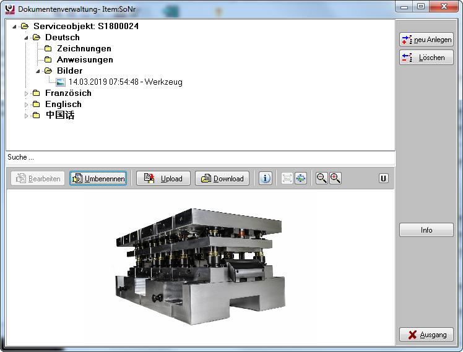Select the Deutsch folder label
463x352 pixels.
point(63,38)
